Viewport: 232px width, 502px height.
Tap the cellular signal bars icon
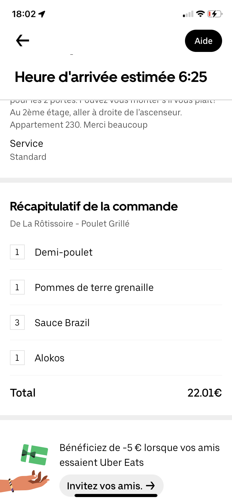188,14
